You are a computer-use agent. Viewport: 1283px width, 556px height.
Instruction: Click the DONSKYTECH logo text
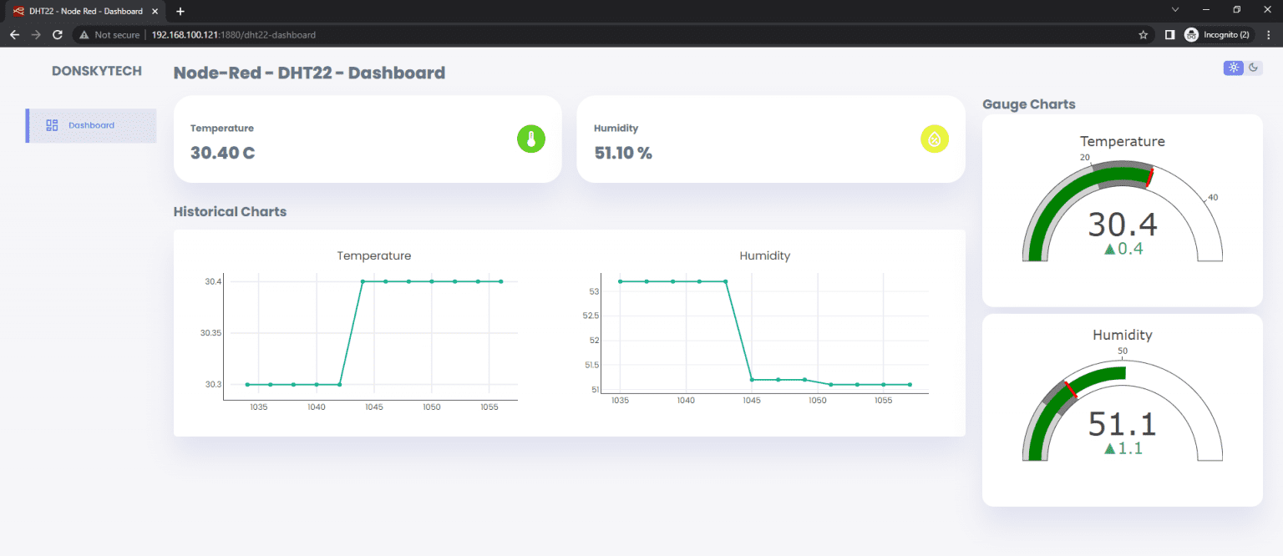point(97,71)
